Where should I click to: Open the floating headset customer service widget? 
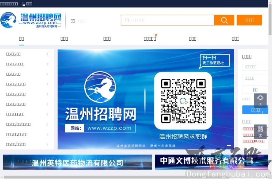click(x=260, y=101)
